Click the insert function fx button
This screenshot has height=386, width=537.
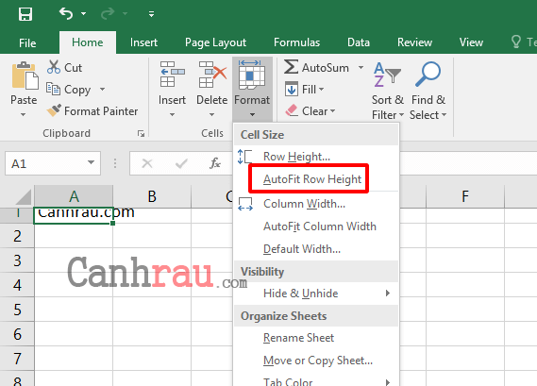215,163
